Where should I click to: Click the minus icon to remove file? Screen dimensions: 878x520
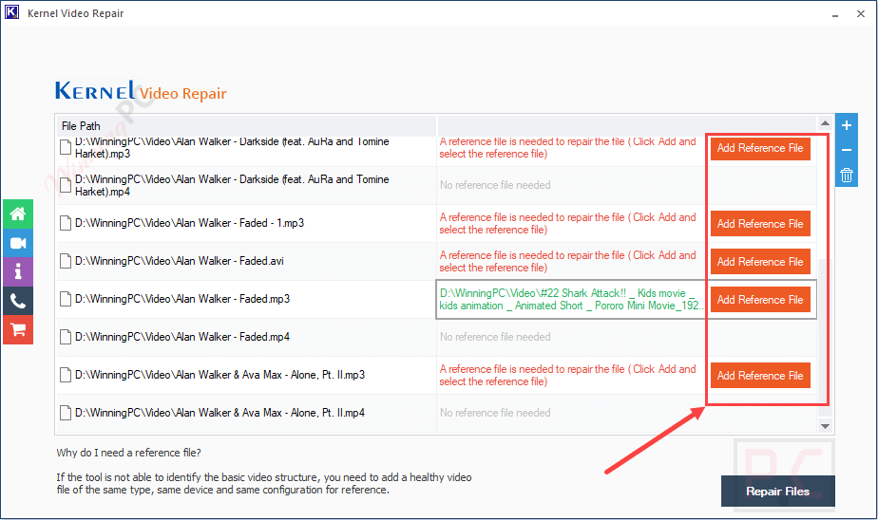[846, 150]
